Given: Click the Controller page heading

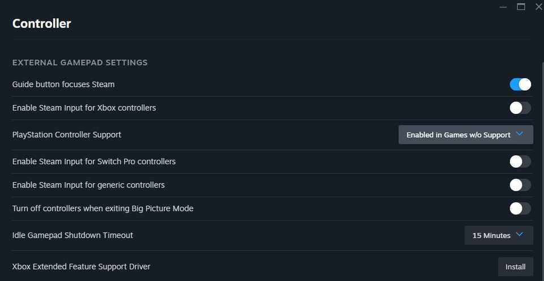Looking at the screenshot, I should click(x=41, y=24).
